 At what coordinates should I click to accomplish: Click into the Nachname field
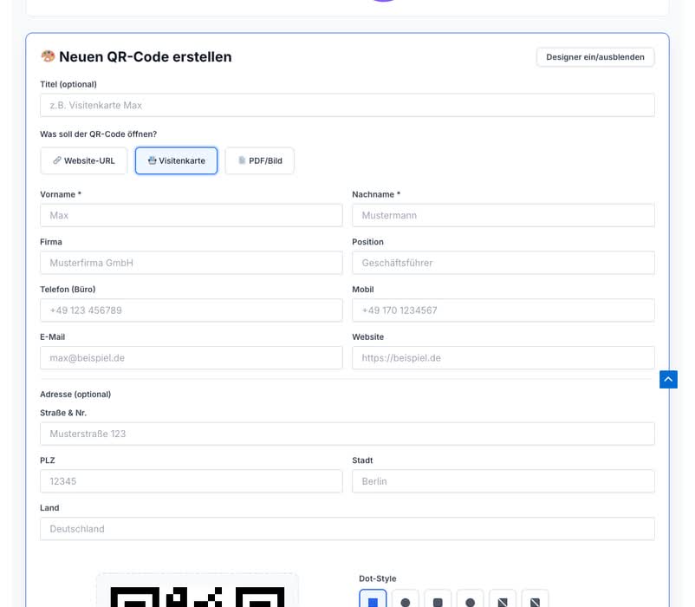tap(503, 215)
